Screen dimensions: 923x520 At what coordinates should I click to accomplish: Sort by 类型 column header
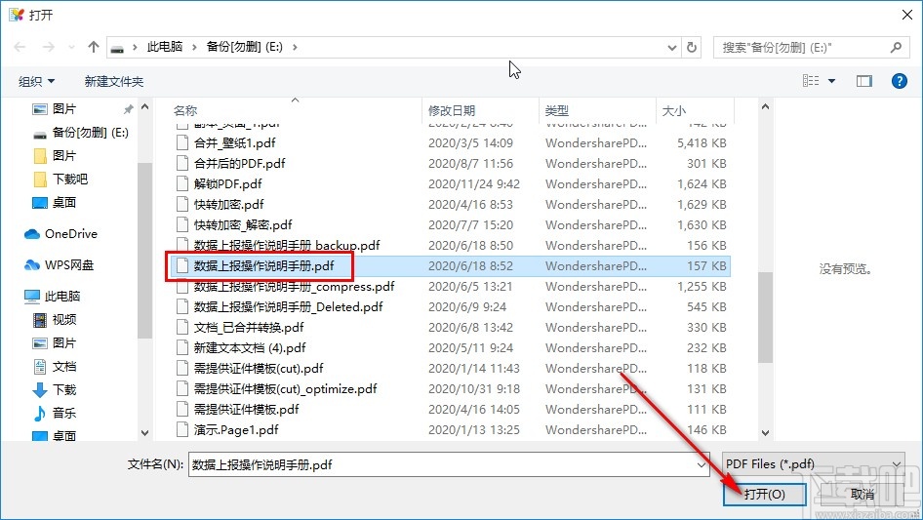[x=557, y=110]
